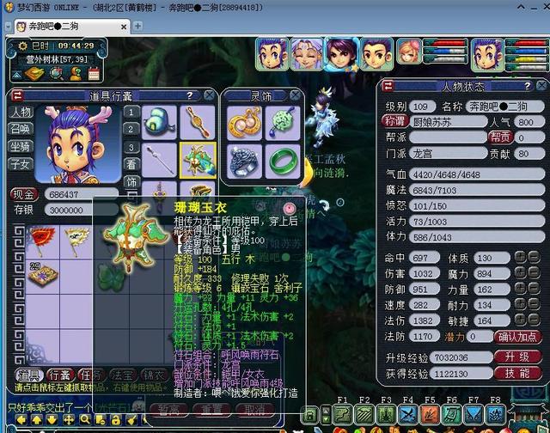Image resolution: width=550 pixels, height=433 pixels.
Task: Open the friends figure icon in the time panel
Action: [76, 74]
